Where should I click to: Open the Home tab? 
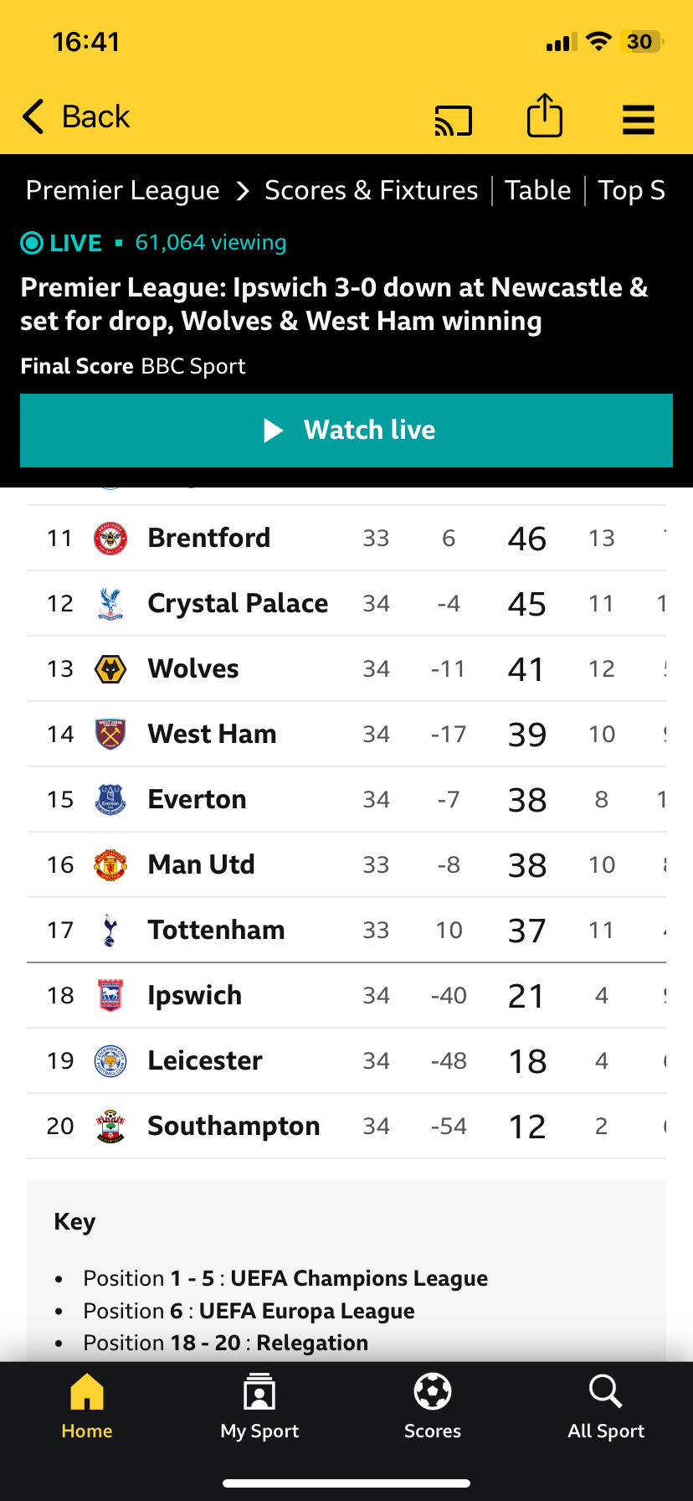tap(87, 1407)
